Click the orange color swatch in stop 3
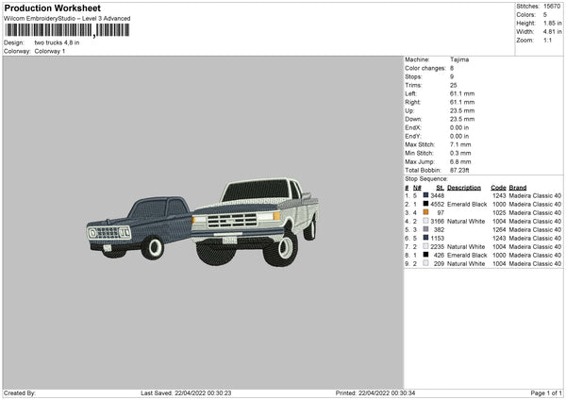This screenshot has height=400, width=566. click(x=426, y=212)
